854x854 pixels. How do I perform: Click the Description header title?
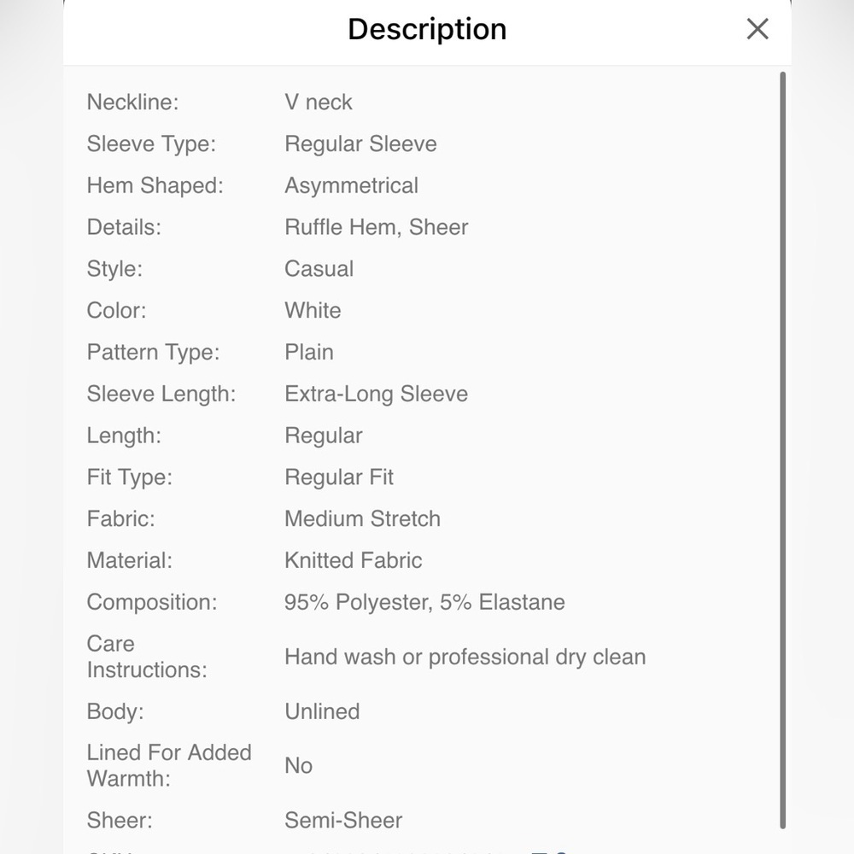point(427,29)
